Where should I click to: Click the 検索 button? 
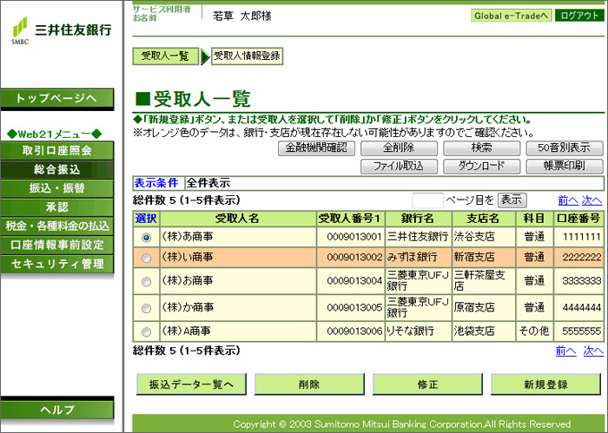481,148
